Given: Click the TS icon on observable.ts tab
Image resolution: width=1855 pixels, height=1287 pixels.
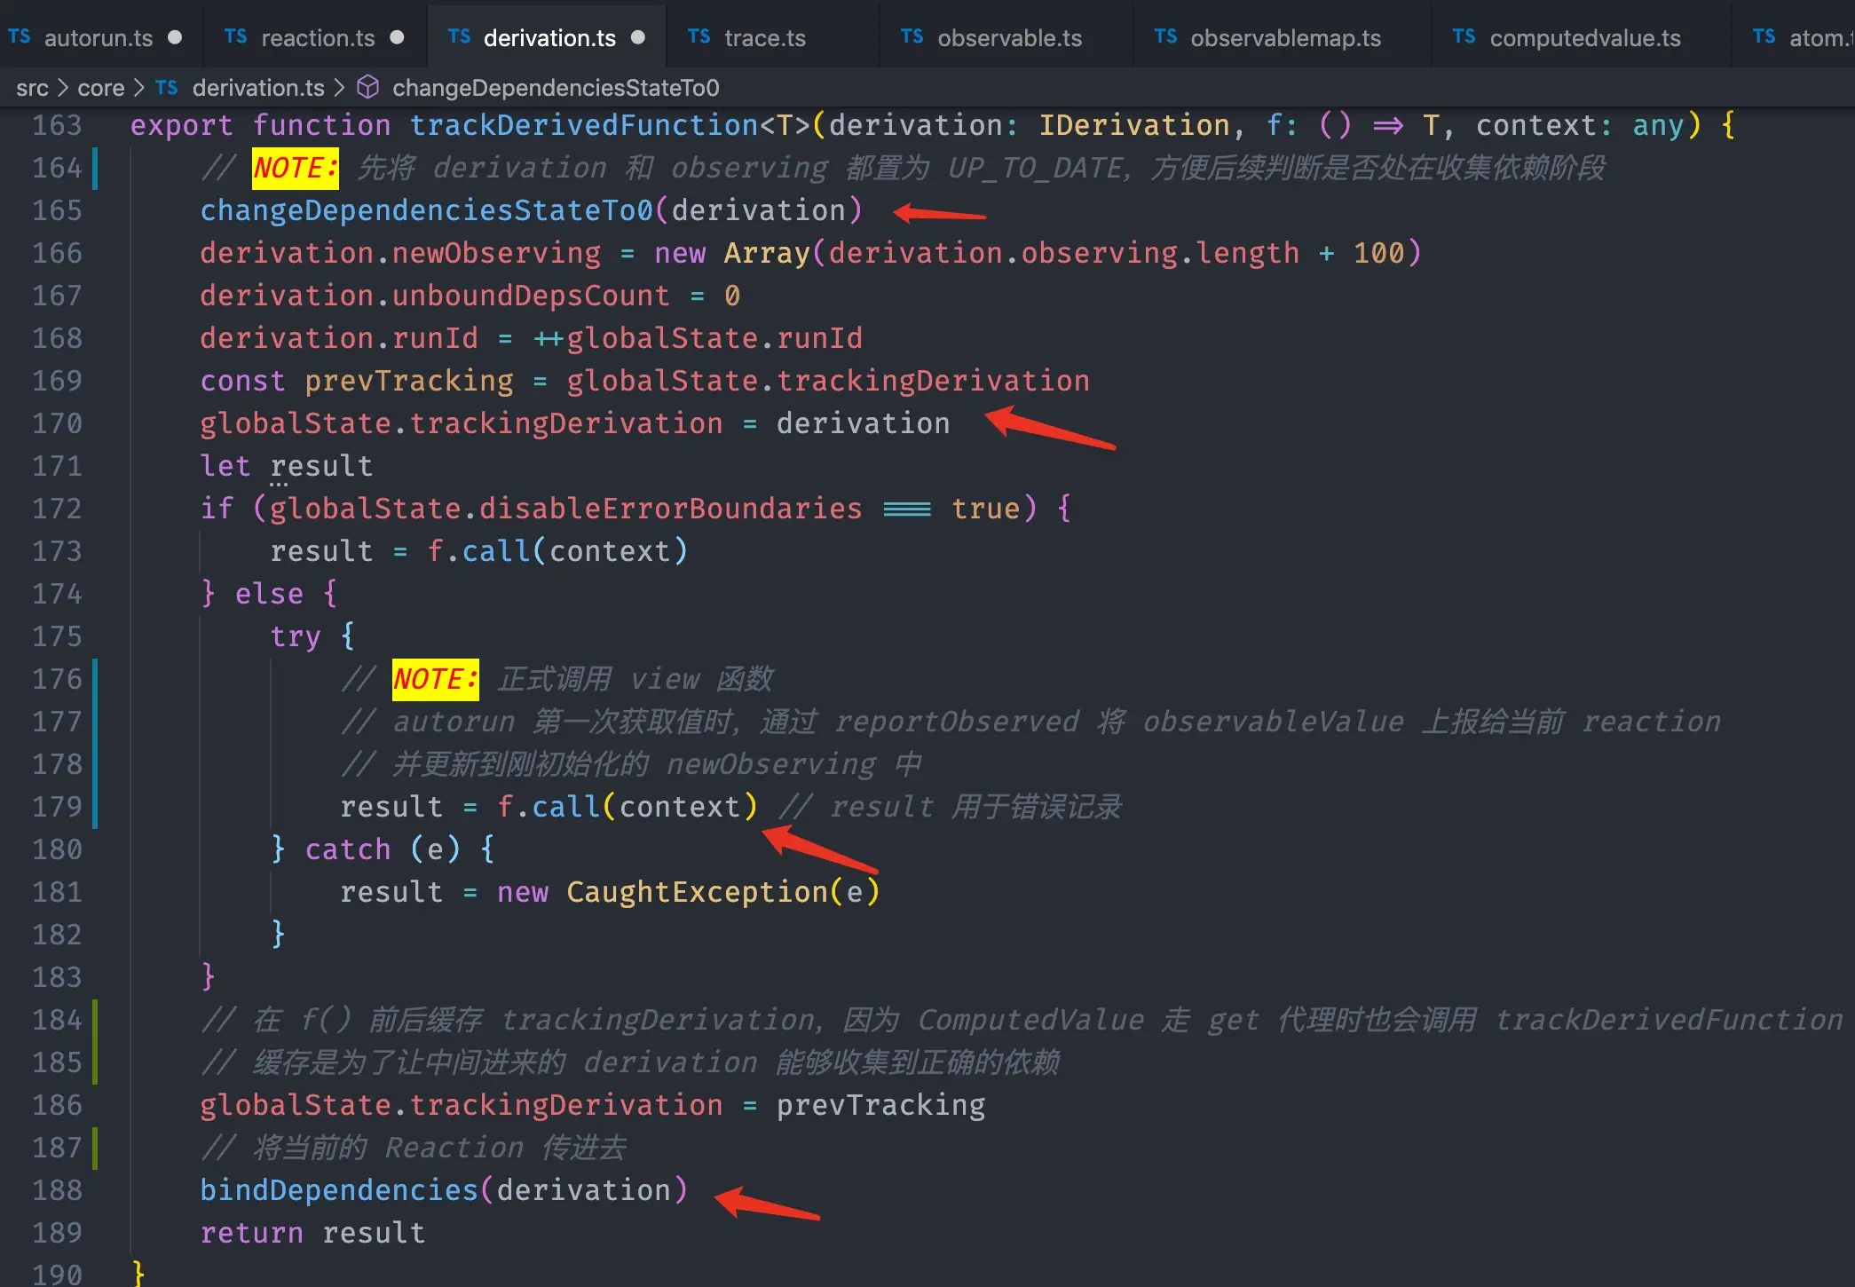Looking at the screenshot, I should coord(912,37).
